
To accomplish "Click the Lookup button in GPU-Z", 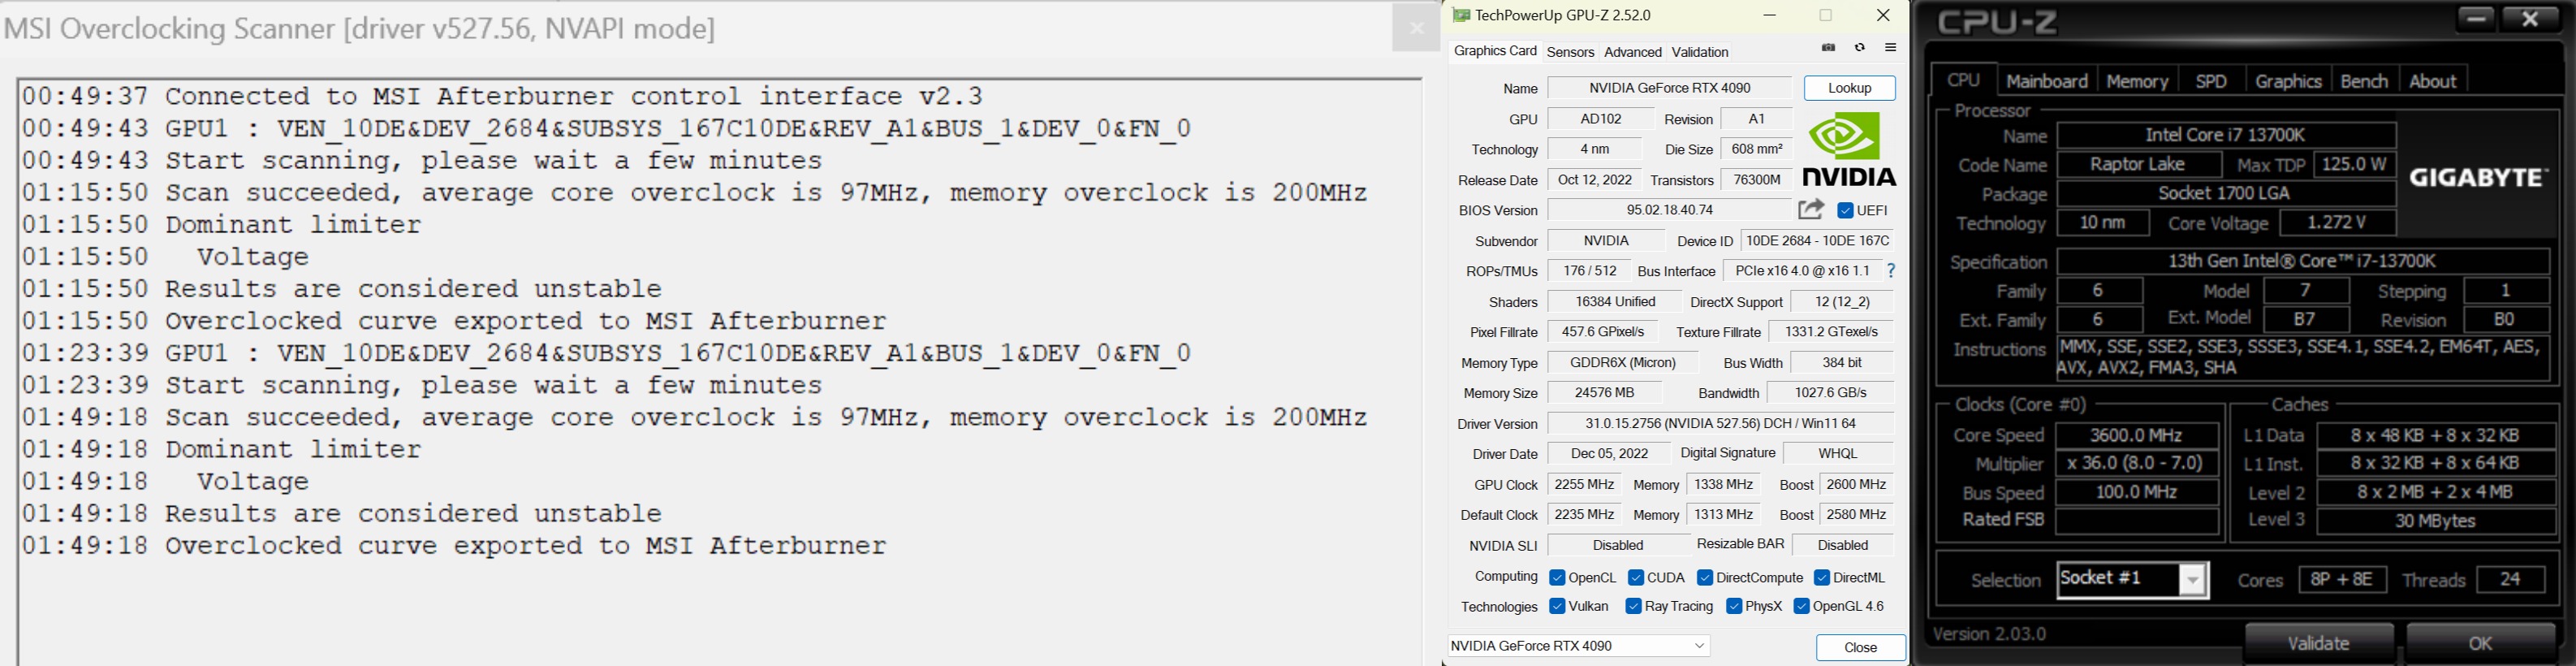I will (x=1849, y=88).
